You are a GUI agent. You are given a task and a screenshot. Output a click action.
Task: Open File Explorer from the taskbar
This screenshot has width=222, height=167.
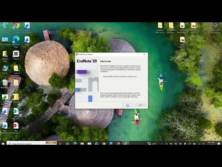point(82,144)
